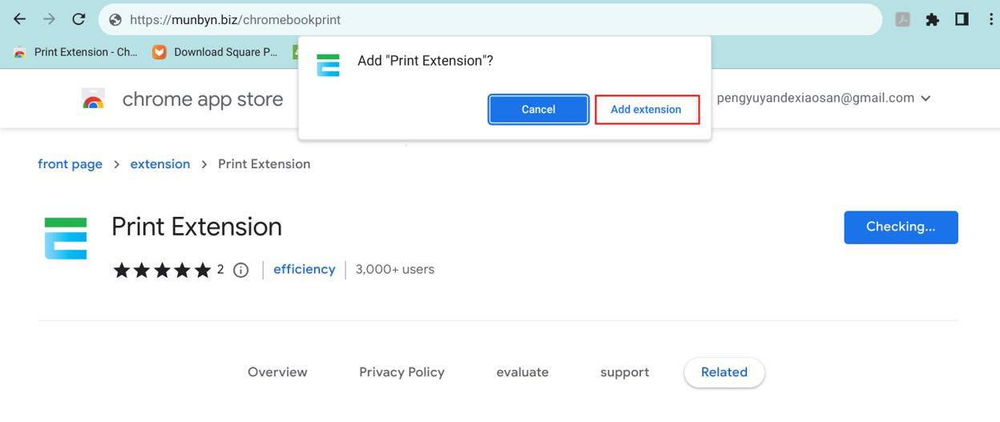Go to the front page breadcrumb
The height and width of the screenshot is (422, 1000).
click(x=70, y=164)
